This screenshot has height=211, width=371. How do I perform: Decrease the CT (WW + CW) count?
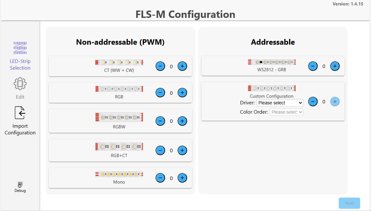click(160, 66)
